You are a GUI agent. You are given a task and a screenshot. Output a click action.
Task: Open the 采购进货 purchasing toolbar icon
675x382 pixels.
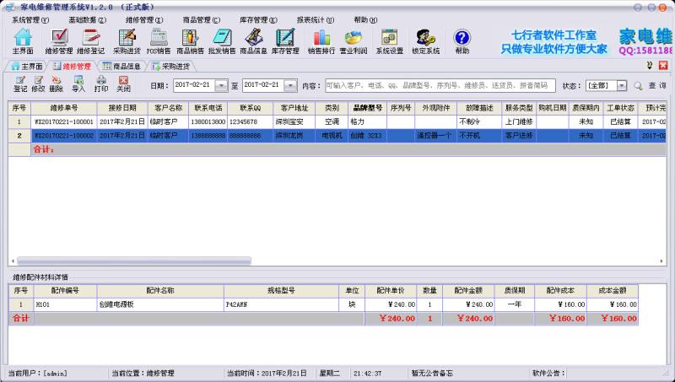tap(127, 41)
